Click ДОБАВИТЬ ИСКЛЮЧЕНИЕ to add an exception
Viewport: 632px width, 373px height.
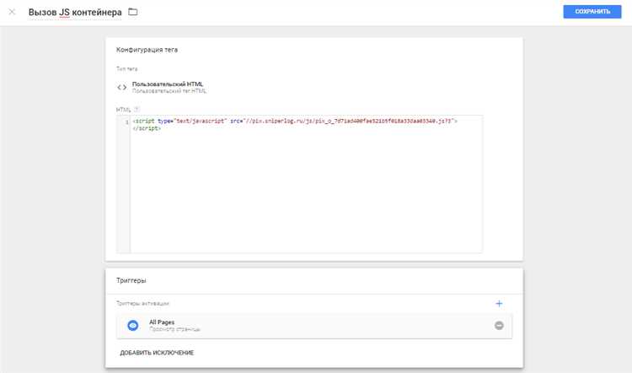[x=157, y=353]
